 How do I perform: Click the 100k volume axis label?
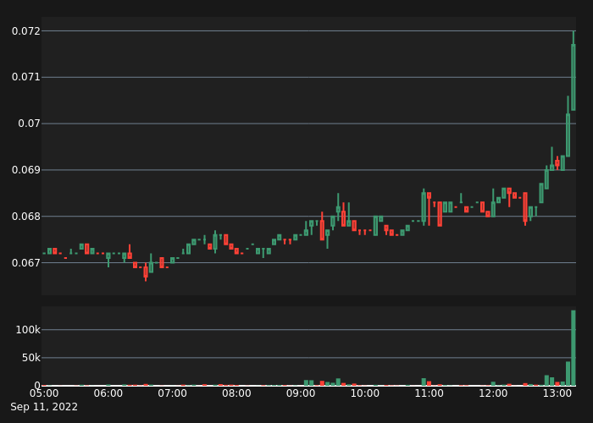click(x=28, y=330)
